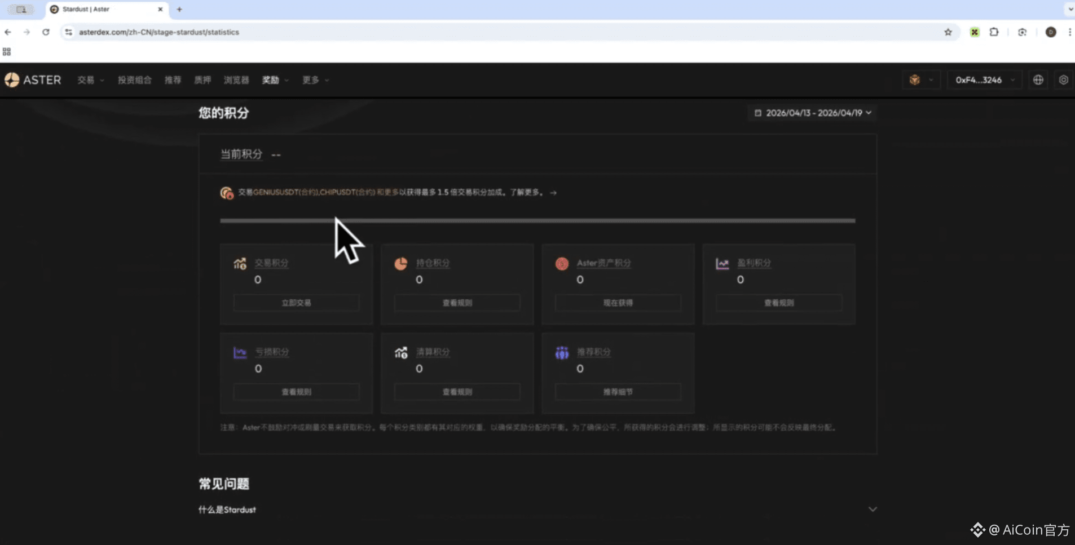1075x545 pixels.
Task: Click the 推荐积分 label link
Action: [593, 352]
